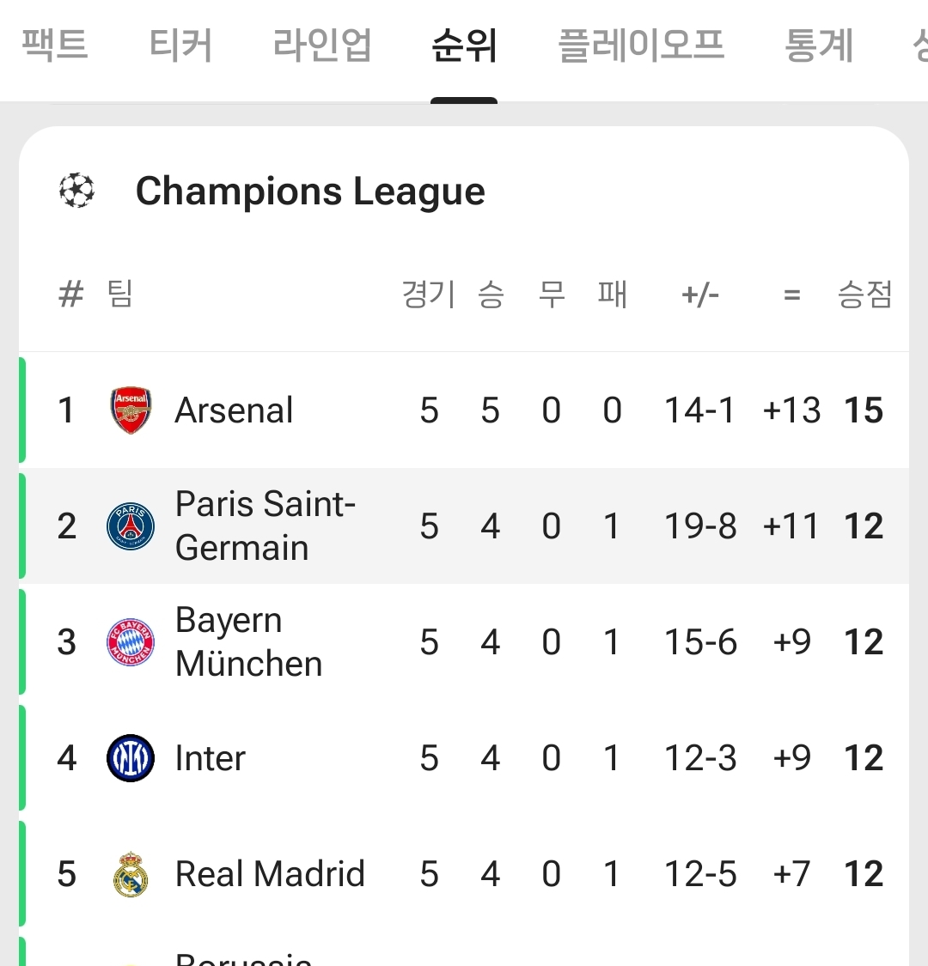Go to the 통계 tab
Image resolution: width=928 pixels, height=966 pixels.
pyautogui.click(x=819, y=45)
